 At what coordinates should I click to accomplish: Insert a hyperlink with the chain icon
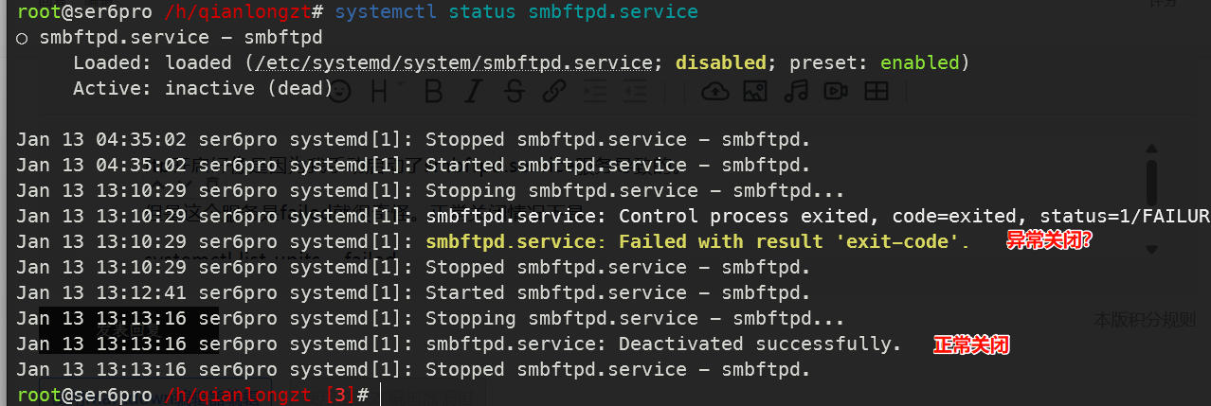(553, 91)
